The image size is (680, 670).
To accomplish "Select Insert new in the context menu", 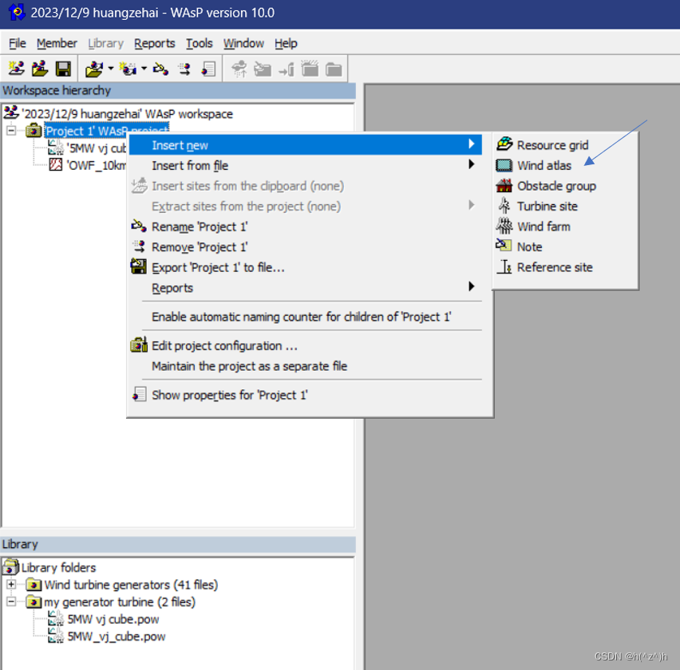I will click(306, 144).
